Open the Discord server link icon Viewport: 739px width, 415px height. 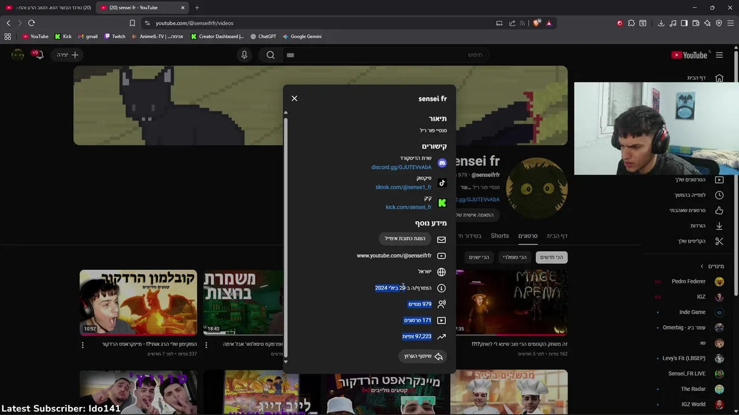tap(442, 163)
